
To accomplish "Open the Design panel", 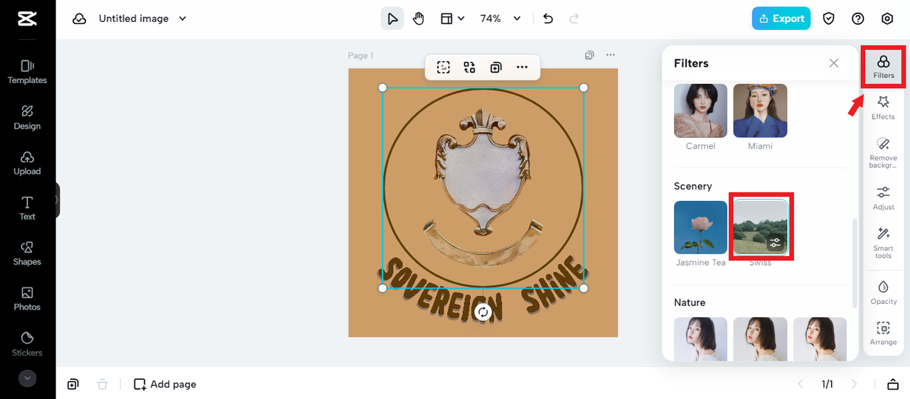I will (x=27, y=117).
